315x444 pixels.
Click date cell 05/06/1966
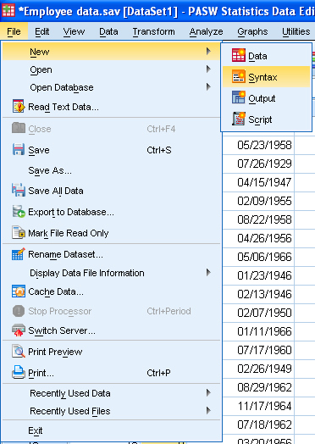click(x=258, y=257)
